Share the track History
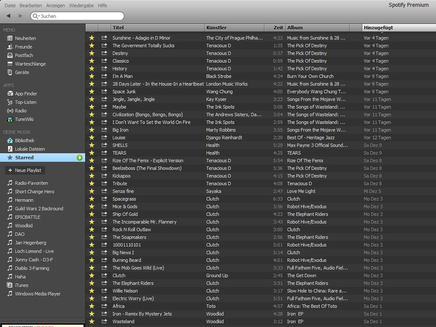This screenshot has height=327, width=436. coord(104,69)
